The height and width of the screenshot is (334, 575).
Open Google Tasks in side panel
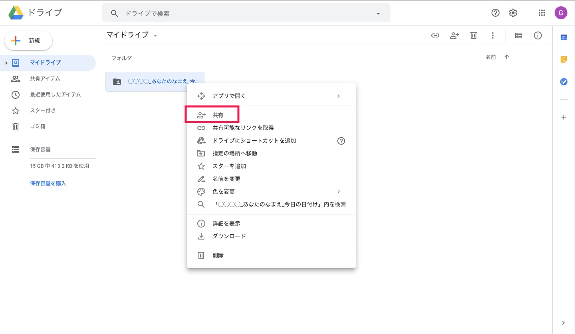click(x=564, y=82)
